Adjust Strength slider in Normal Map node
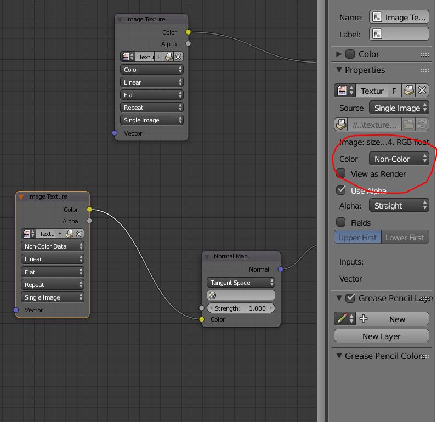437x422 pixels. pyautogui.click(x=241, y=308)
